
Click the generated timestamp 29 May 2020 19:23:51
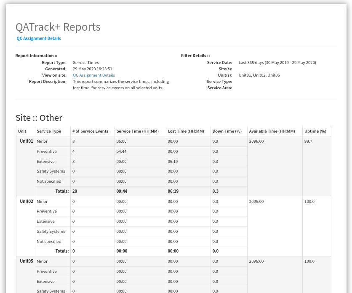pos(93,69)
